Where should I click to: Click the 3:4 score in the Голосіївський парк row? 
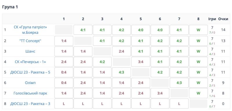click(160, 93)
